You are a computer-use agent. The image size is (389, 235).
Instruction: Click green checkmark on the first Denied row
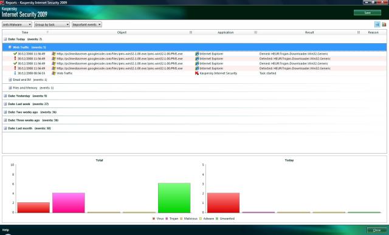[15, 53]
